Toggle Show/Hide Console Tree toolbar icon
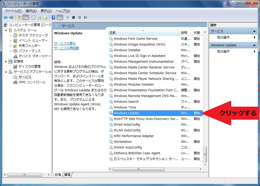The height and width of the screenshot is (186, 260). [26, 17]
